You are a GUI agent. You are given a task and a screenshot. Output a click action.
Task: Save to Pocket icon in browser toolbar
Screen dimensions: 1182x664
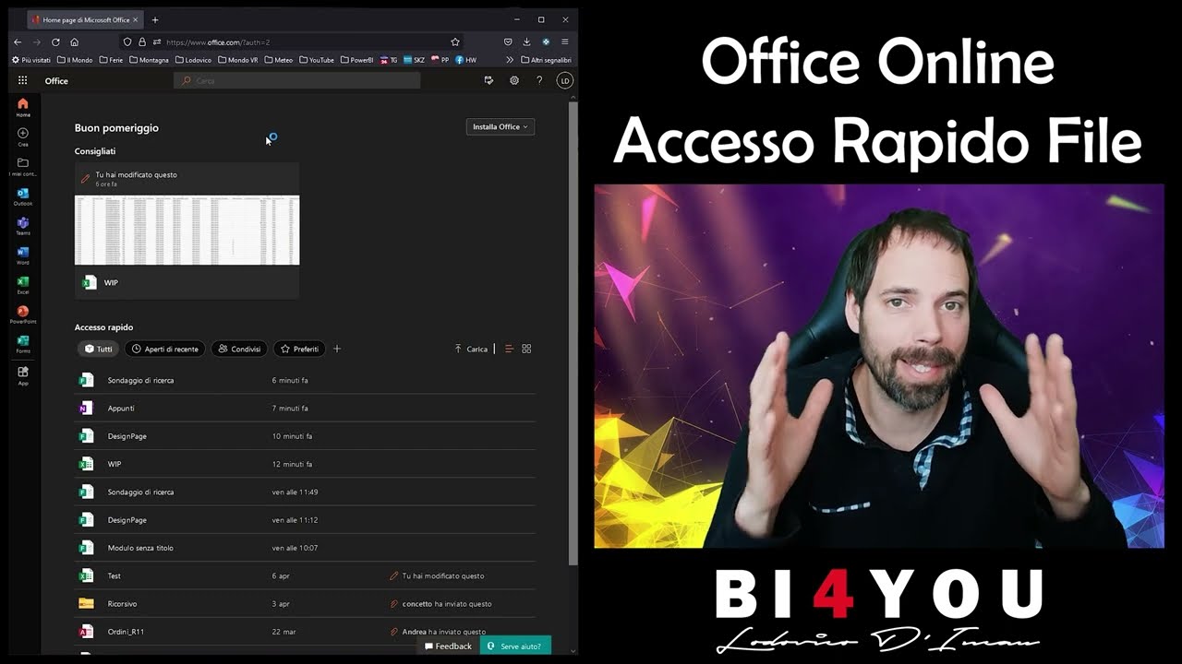click(x=508, y=41)
